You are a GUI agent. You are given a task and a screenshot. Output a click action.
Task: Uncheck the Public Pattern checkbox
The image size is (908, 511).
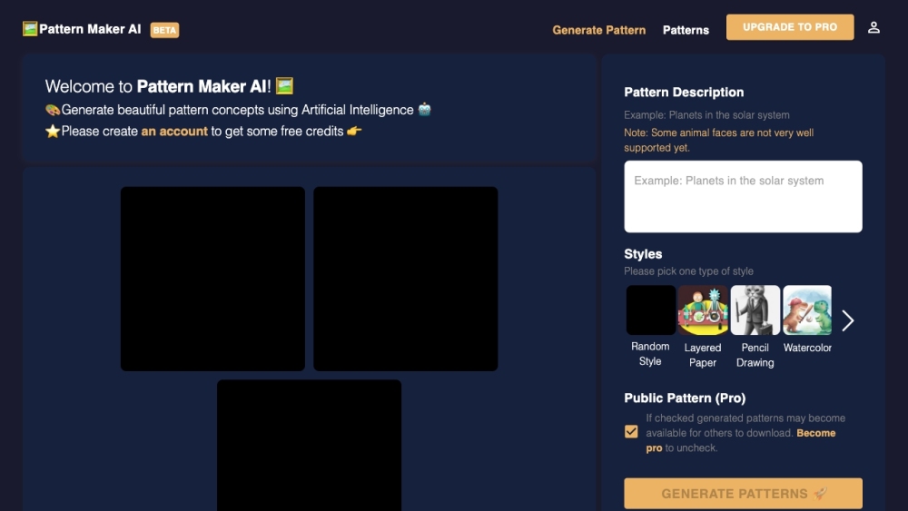tap(631, 432)
